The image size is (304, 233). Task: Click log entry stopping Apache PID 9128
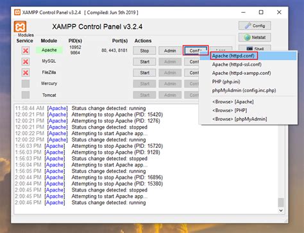(88, 152)
